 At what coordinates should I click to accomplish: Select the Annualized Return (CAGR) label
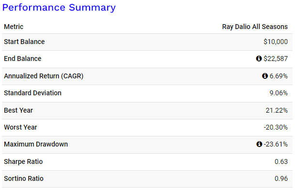tap(44, 76)
